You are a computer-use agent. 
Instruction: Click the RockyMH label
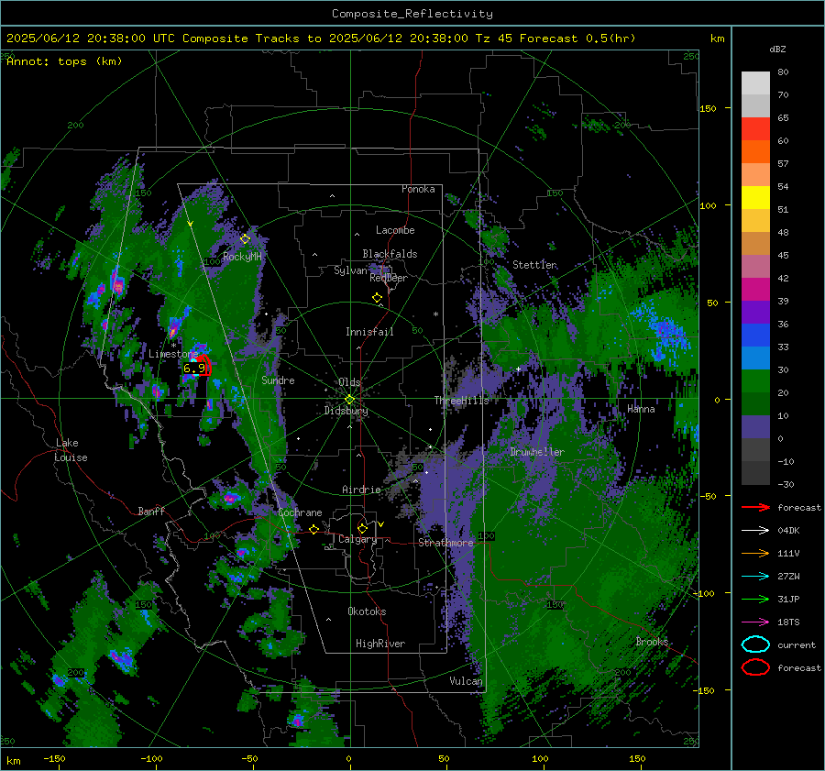tap(242, 257)
